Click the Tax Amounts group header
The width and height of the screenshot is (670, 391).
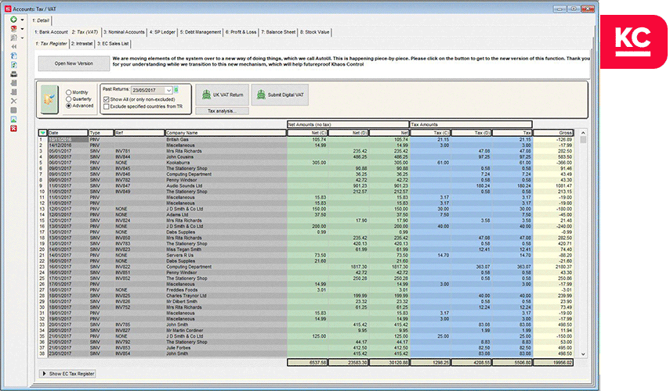click(x=471, y=124)
